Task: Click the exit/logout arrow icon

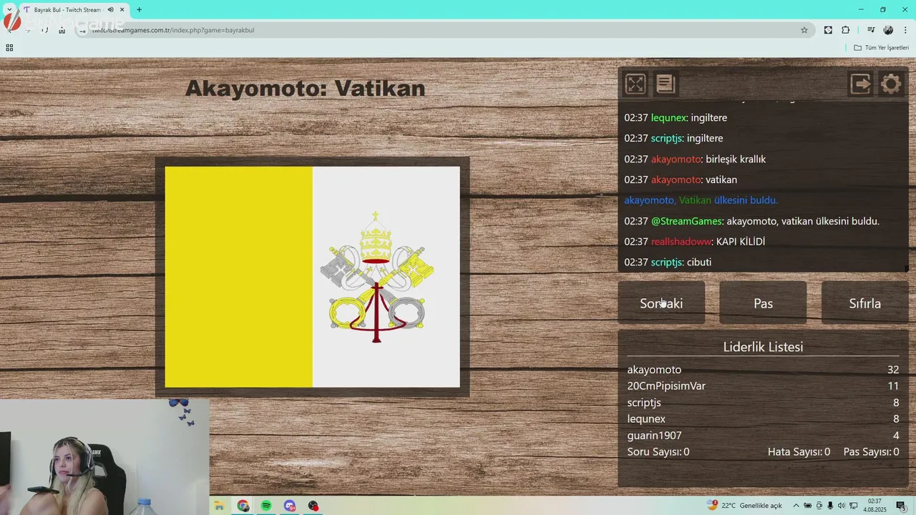Action: 861,84
